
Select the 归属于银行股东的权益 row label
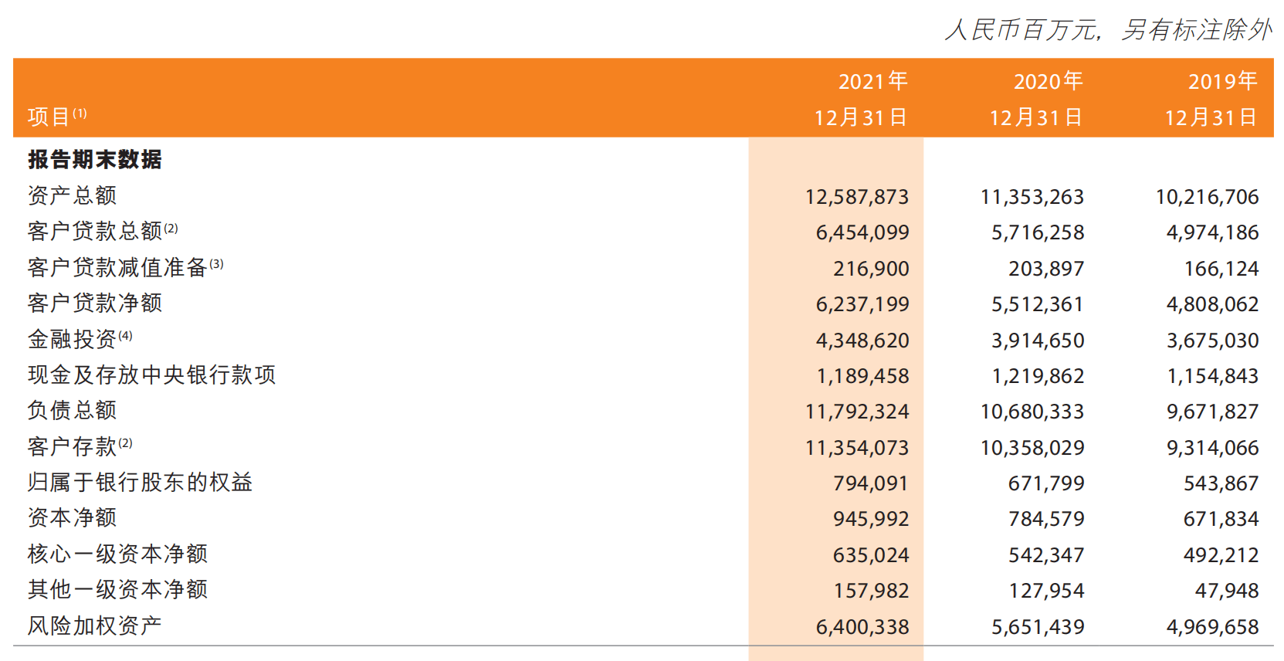(x=141, y=482)
